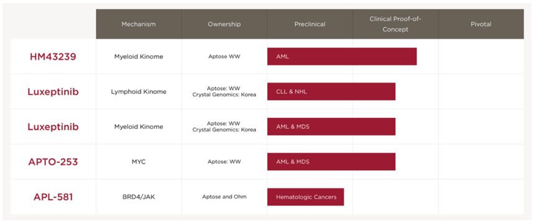Click the Aptose WW ownership cell for HM43239
Image resolution: width=537 pixels, height=224 pixels.
click(224, 56)
